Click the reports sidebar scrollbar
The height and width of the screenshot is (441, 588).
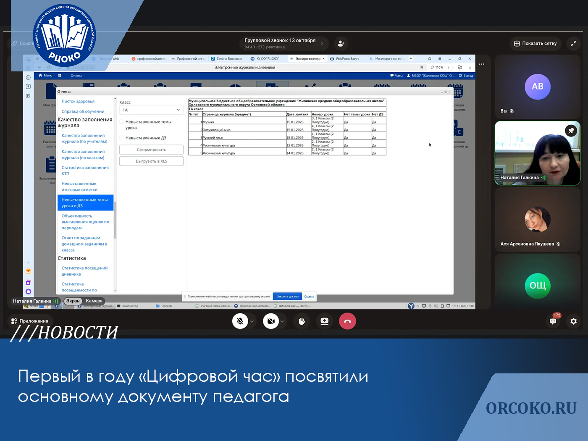point(115,218)
